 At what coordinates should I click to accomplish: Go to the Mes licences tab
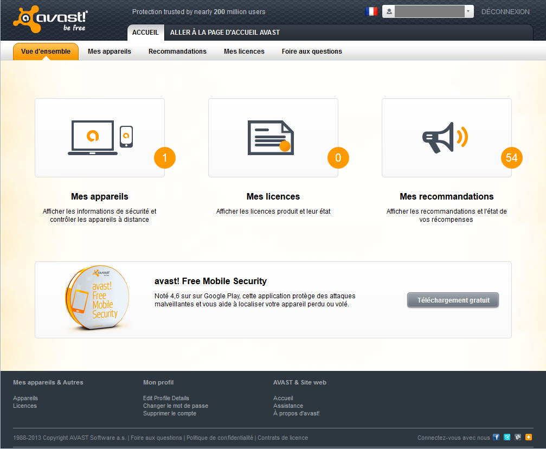(244, 52)
